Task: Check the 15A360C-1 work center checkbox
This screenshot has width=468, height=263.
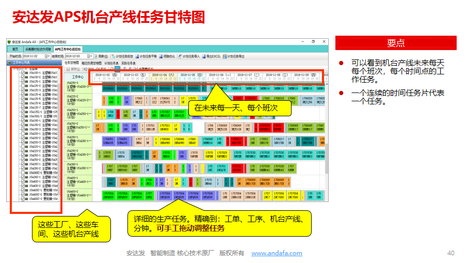Action: point(23,173)
